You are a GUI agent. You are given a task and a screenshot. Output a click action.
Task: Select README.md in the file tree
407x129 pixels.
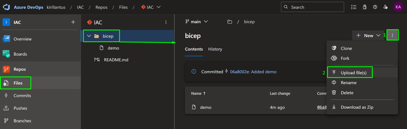(x=116, y=60)
